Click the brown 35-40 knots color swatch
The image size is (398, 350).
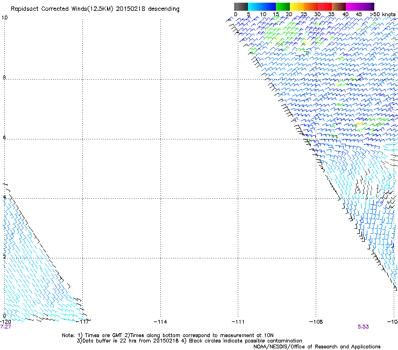pyautogui.click(x=339, y=6)
